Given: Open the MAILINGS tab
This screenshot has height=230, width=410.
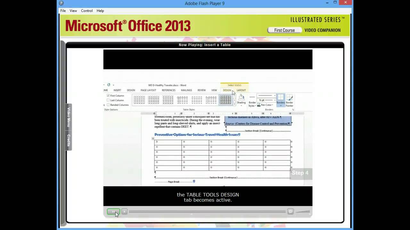Looking at the screenshot, I should pos(186,90).
